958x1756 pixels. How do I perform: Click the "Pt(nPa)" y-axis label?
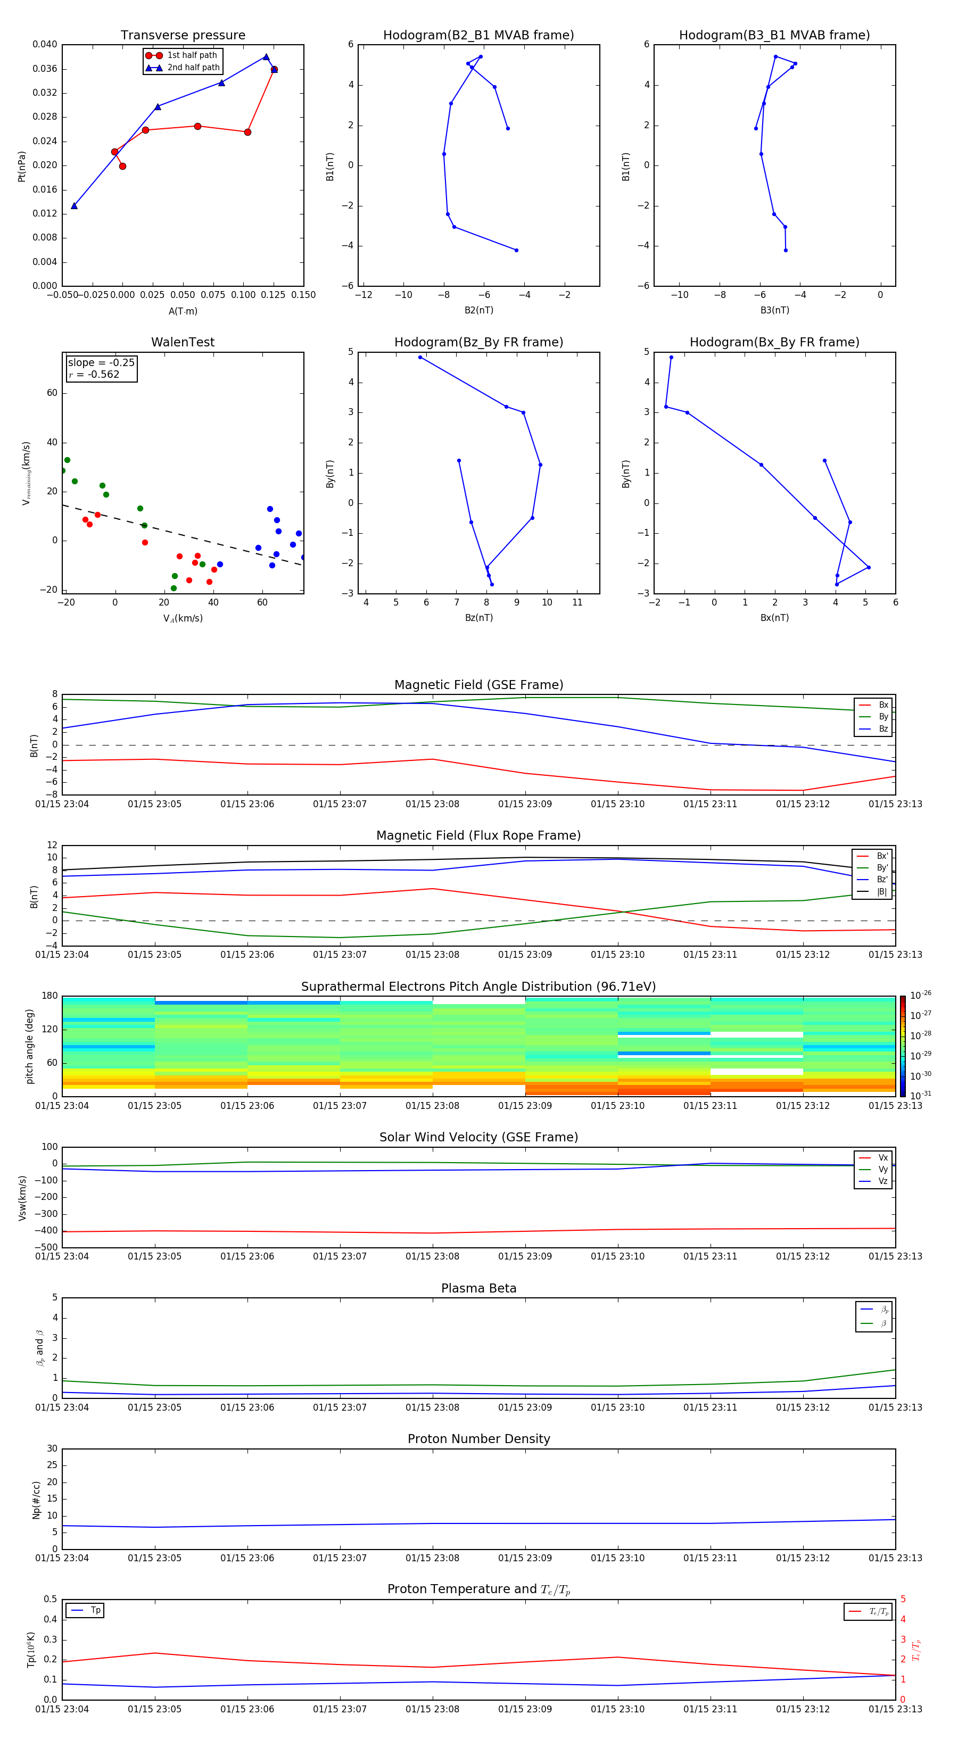click(22, 165)
